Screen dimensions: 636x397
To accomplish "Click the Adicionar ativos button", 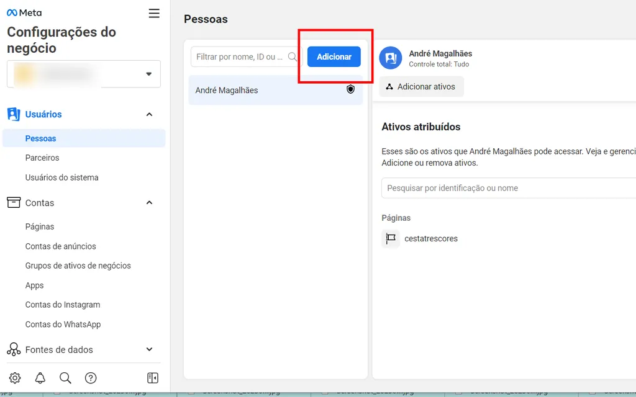I will coord(421,86).
